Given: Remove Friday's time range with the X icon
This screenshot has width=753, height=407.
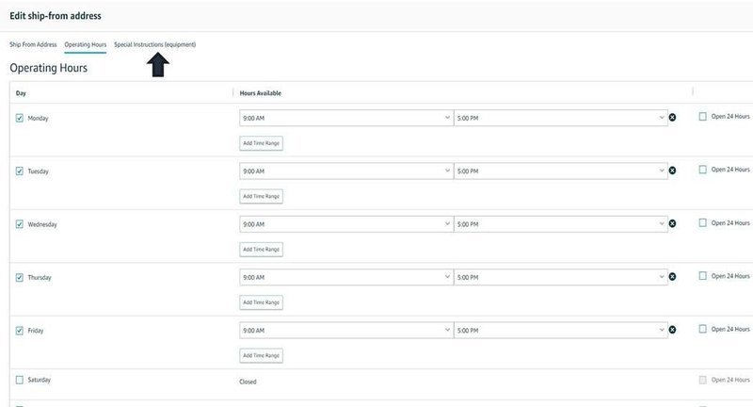Looking at the screenshot, I should 672,331.
